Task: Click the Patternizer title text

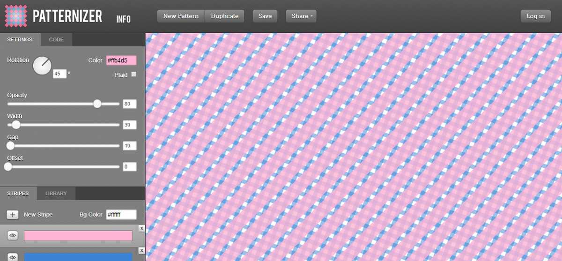Action: 67,17
